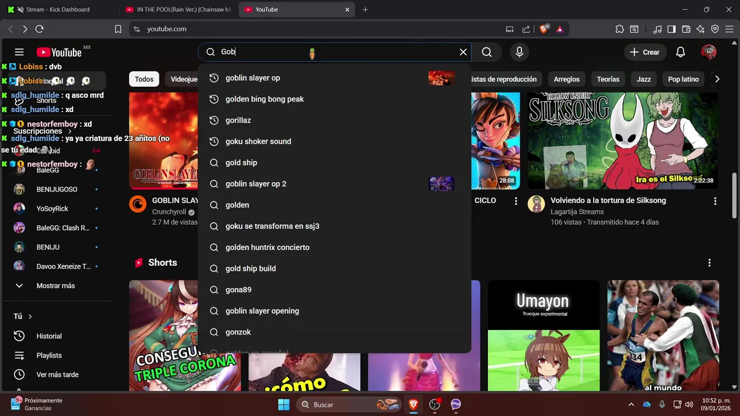Select the Pop latino filter chip
The width and height of the screenshot is (740, 416).
[683, 79]
